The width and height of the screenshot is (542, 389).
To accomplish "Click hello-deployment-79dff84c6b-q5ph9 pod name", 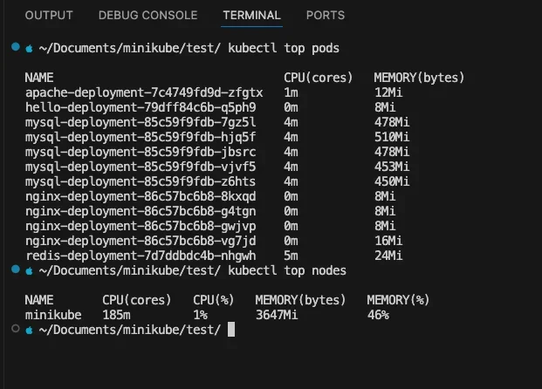I will 141,108.
